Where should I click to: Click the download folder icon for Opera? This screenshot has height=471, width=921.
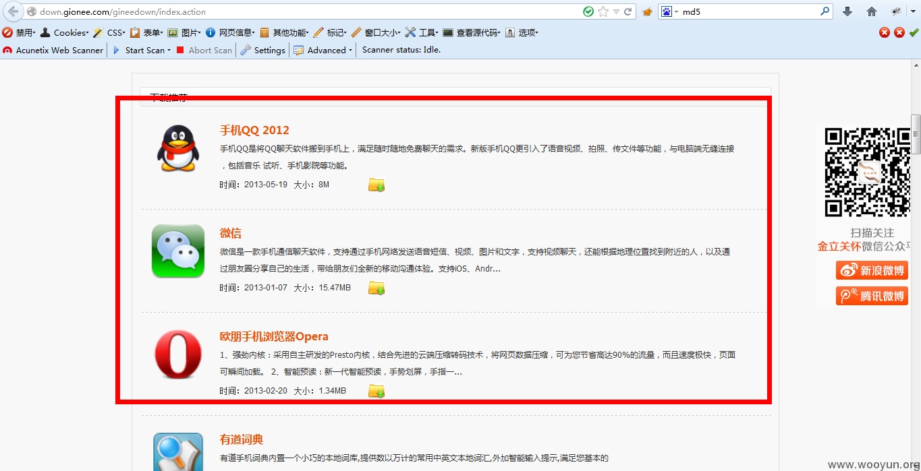pos(376,391)
